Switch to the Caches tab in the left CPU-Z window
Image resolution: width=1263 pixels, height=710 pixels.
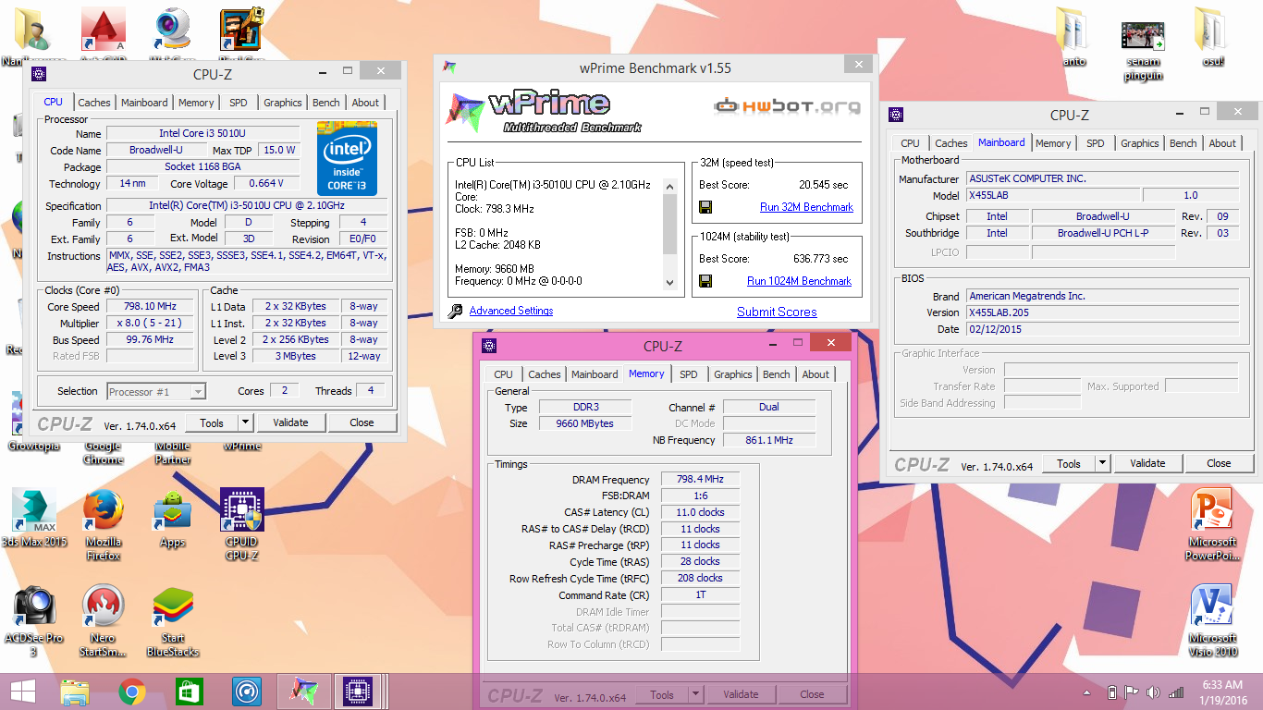pyautogui.click(x=94, y=103)
